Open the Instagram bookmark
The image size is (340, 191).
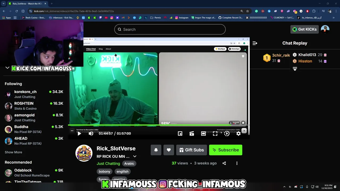coord(182,18)
